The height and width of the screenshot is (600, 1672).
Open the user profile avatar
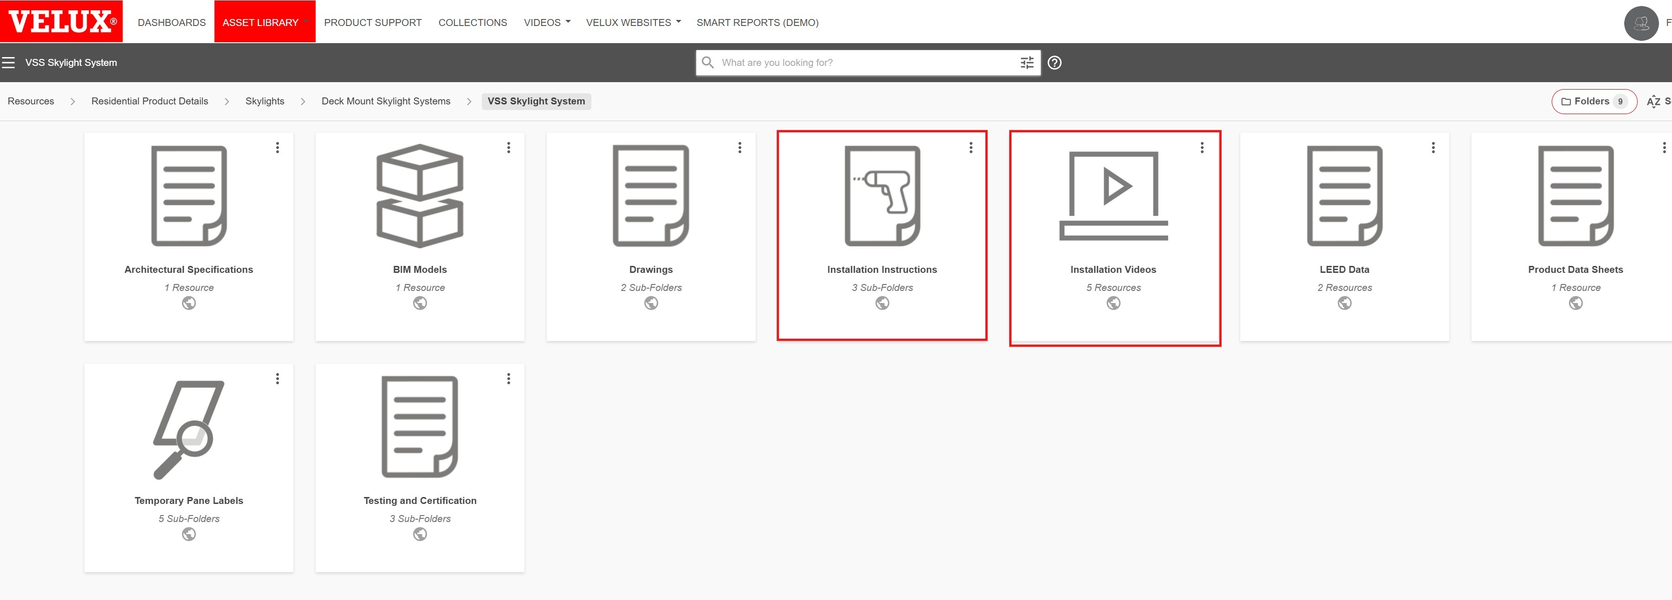click(1641, 23)
